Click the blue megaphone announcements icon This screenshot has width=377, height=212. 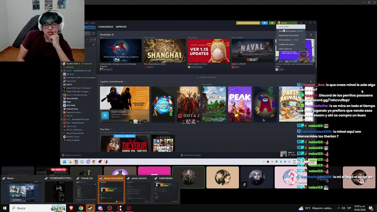[264, 23]
